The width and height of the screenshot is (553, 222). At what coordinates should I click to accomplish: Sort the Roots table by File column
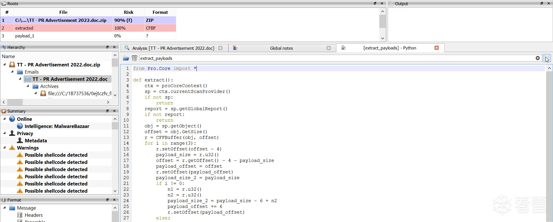[63, 12]
